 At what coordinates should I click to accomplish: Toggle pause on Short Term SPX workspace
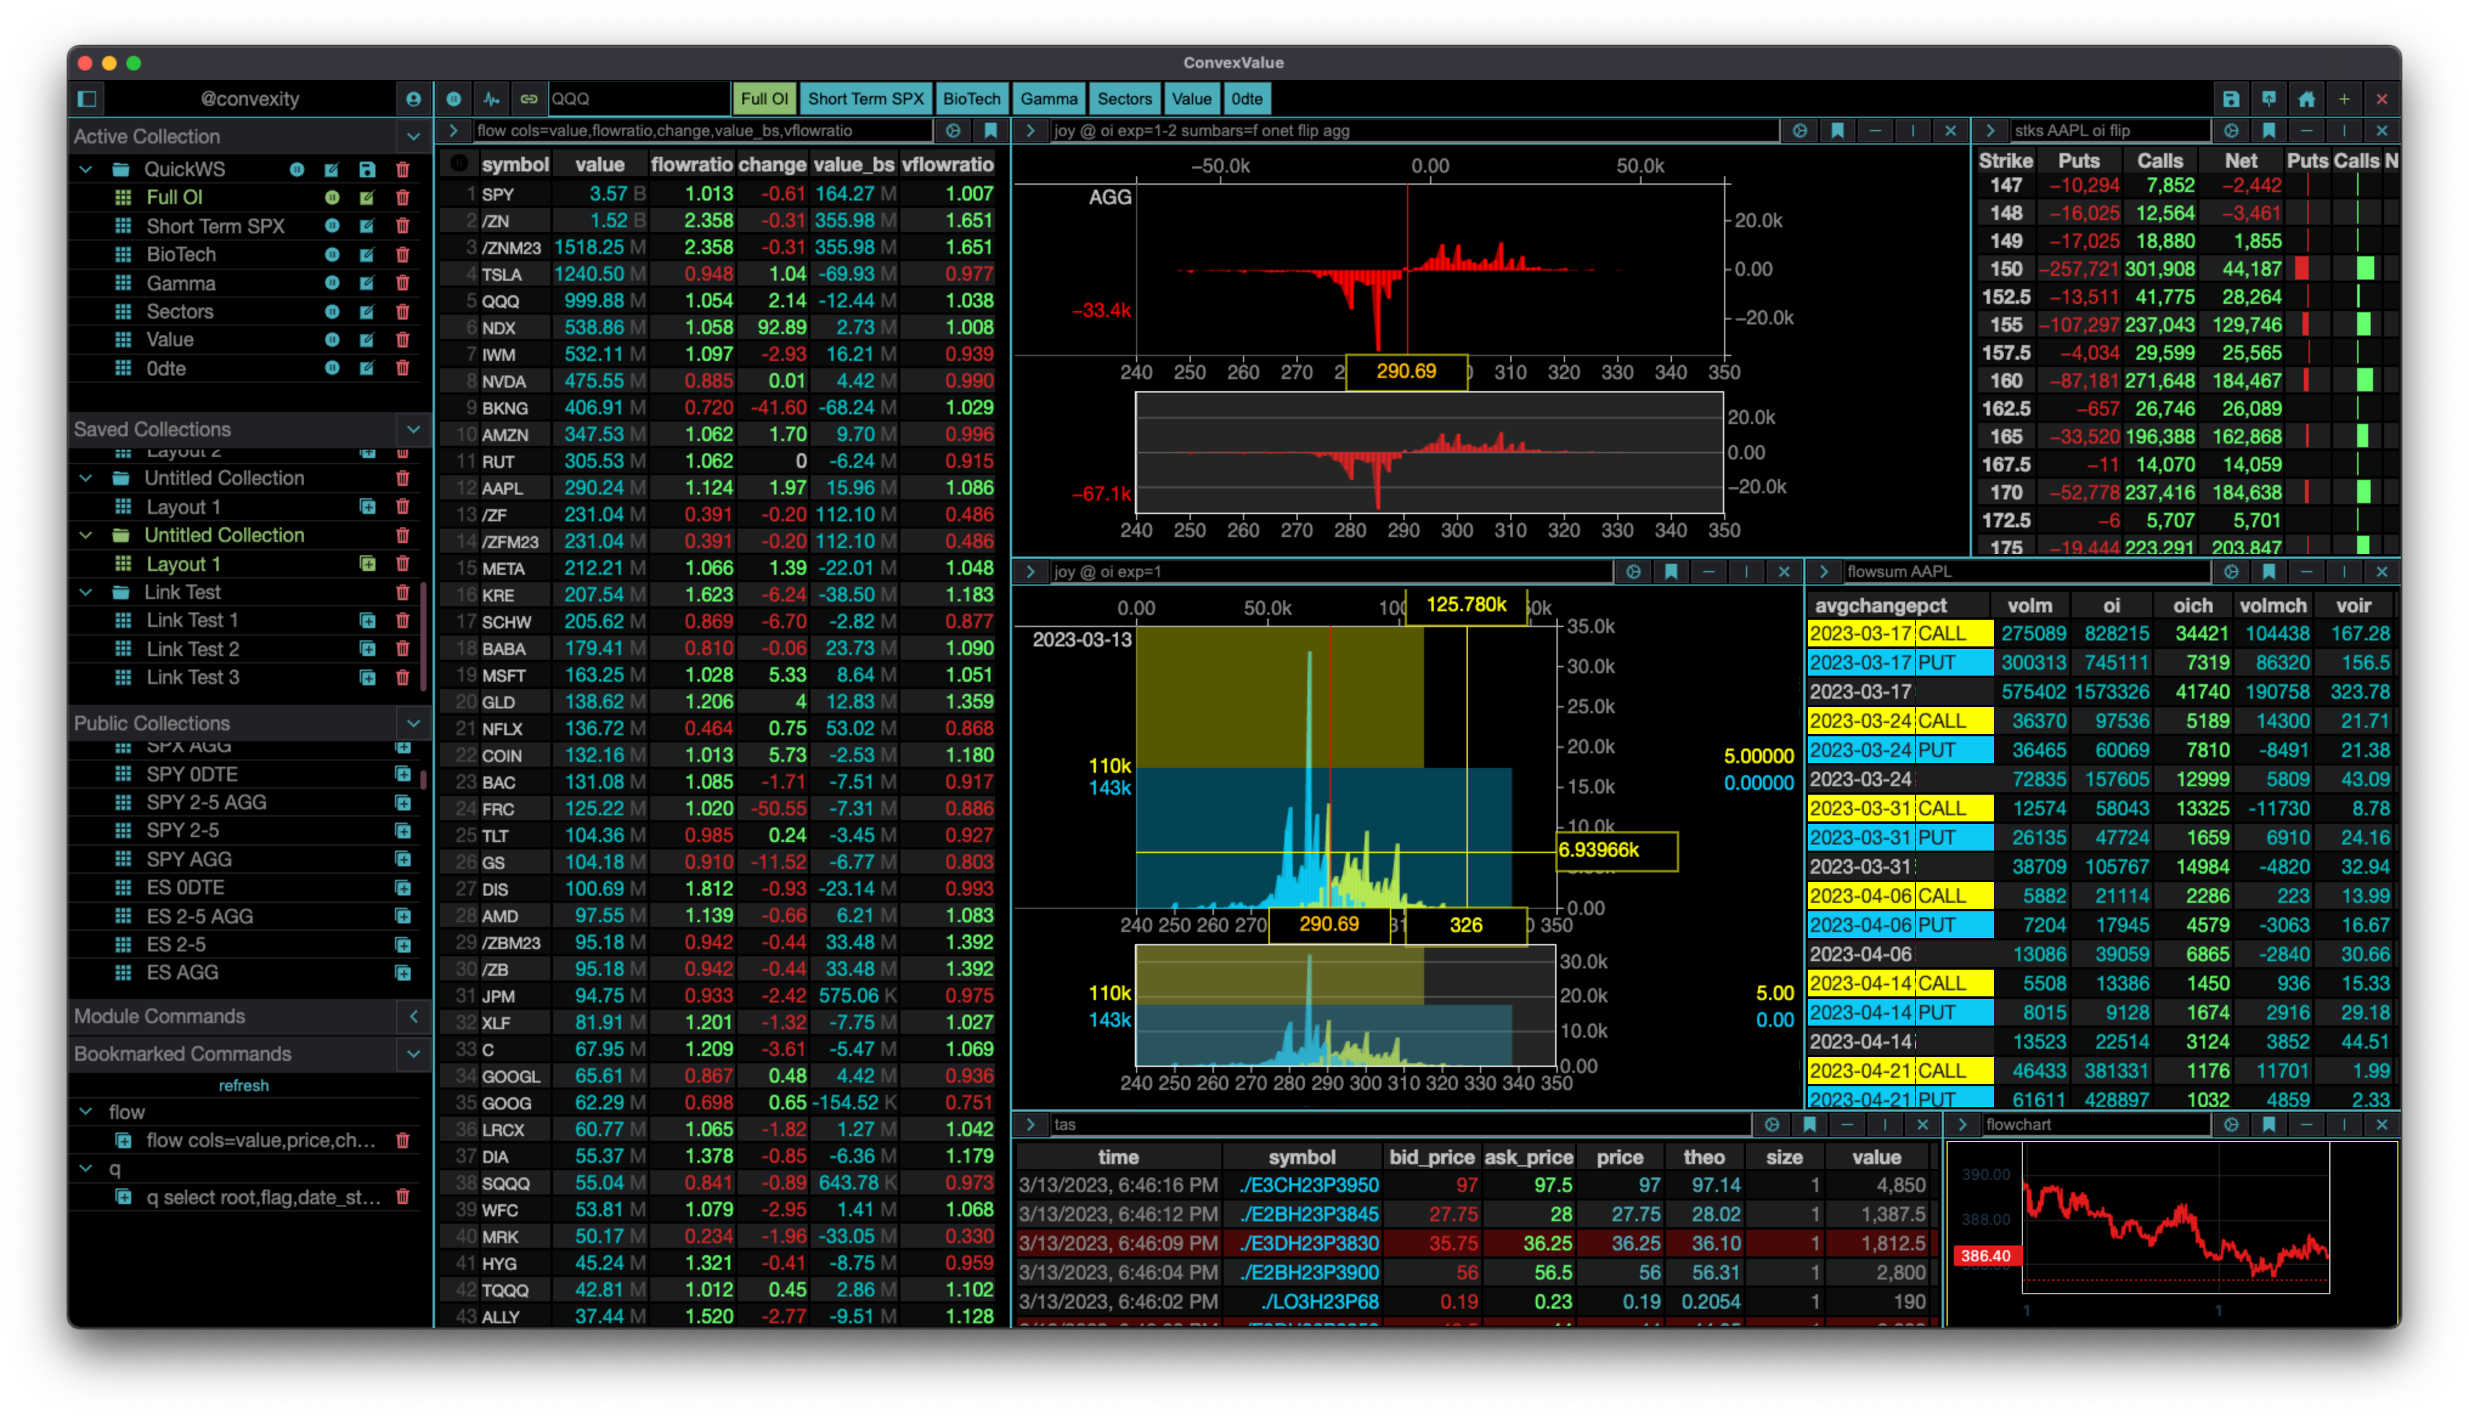332,226
